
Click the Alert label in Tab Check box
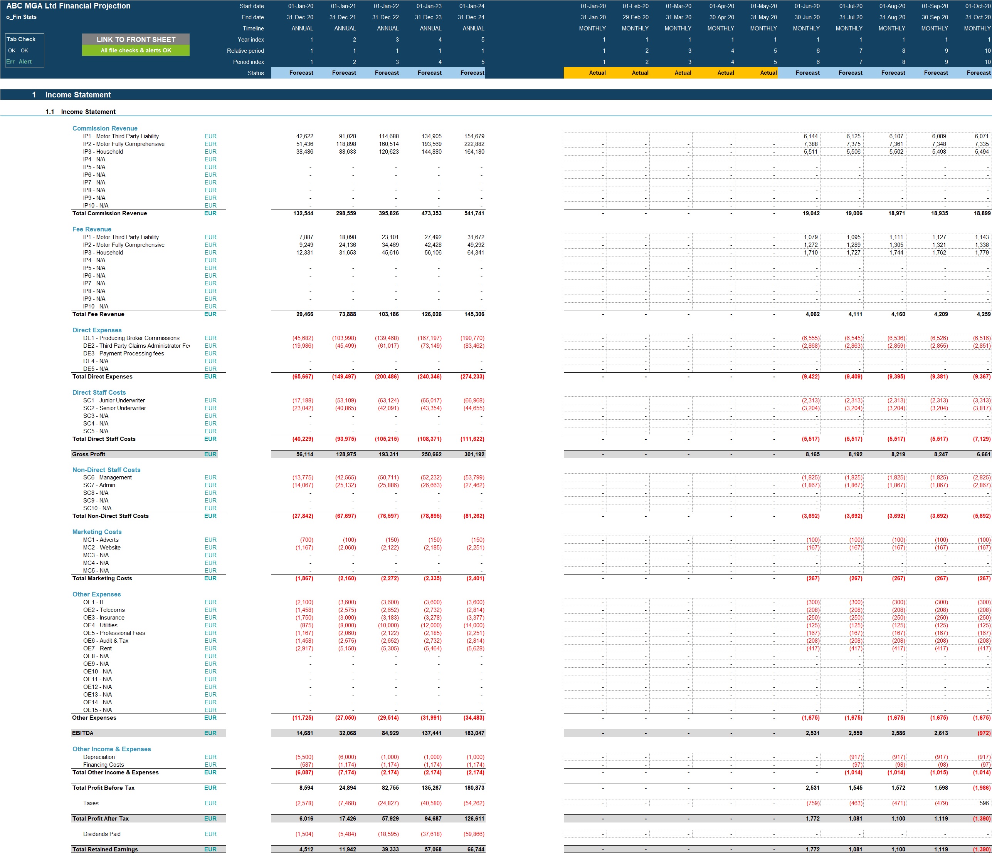click(25, 62)
